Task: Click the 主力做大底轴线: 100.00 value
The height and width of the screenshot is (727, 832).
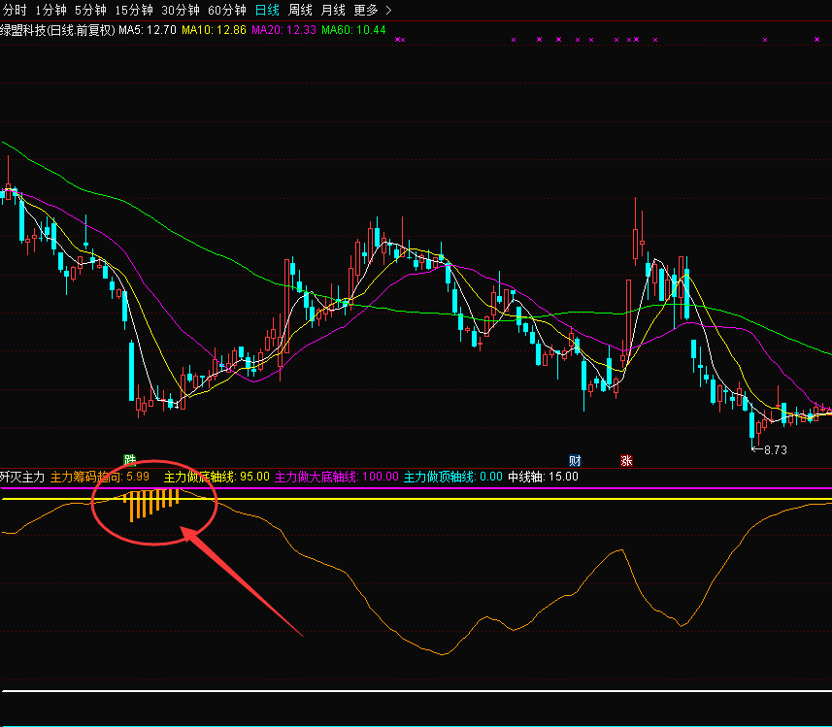Action: (x=337, y=477)
